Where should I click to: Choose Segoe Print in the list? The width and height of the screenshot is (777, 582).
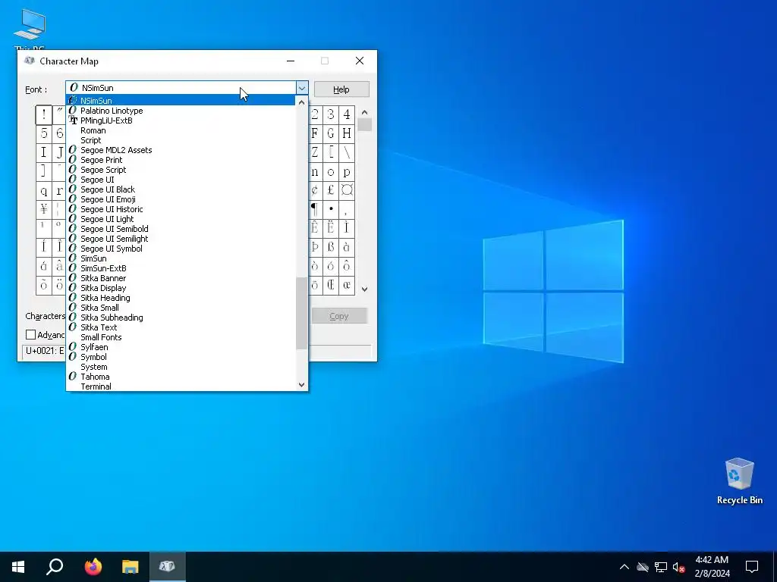pyautogui.click(x=181, y=160)
